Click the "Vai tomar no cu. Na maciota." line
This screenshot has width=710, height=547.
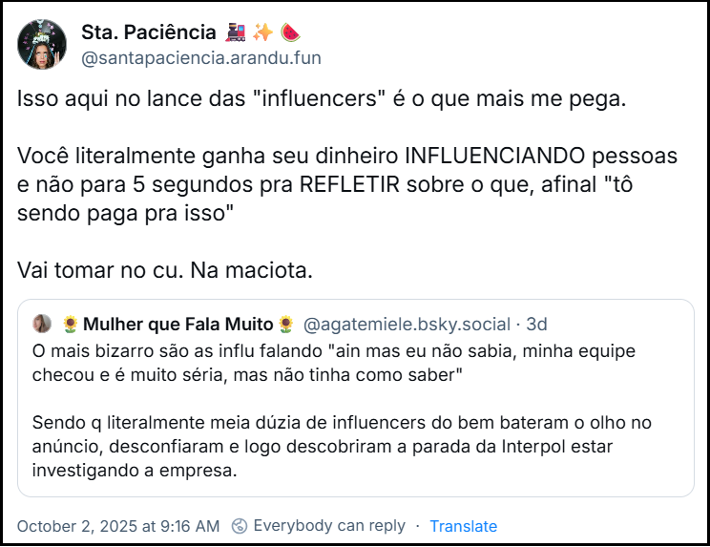[x=164, y=270]
